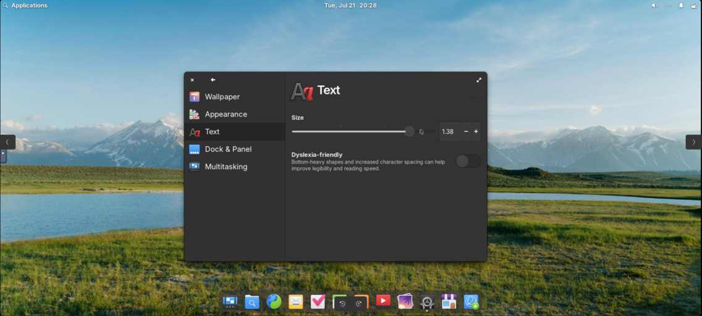702x316 pixels.
Task: Click the text Size slider handle
Action: click(409, 131)
